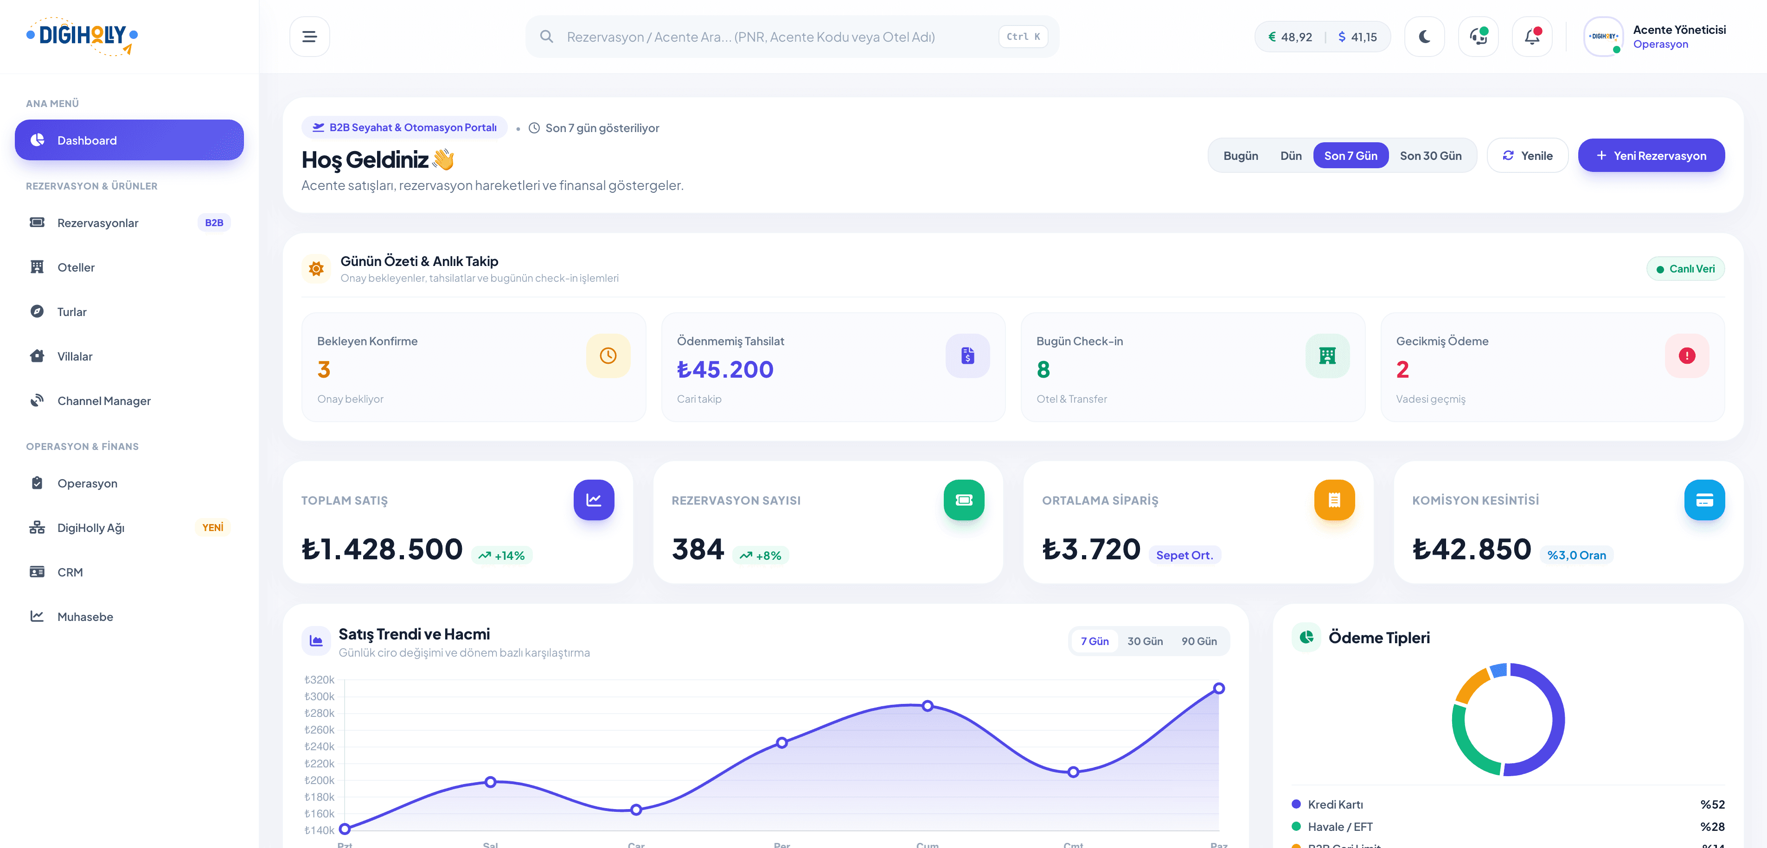Switch chart to 90 Gün
Screen dimensions: 1767x848
(x=1199, y=641)
